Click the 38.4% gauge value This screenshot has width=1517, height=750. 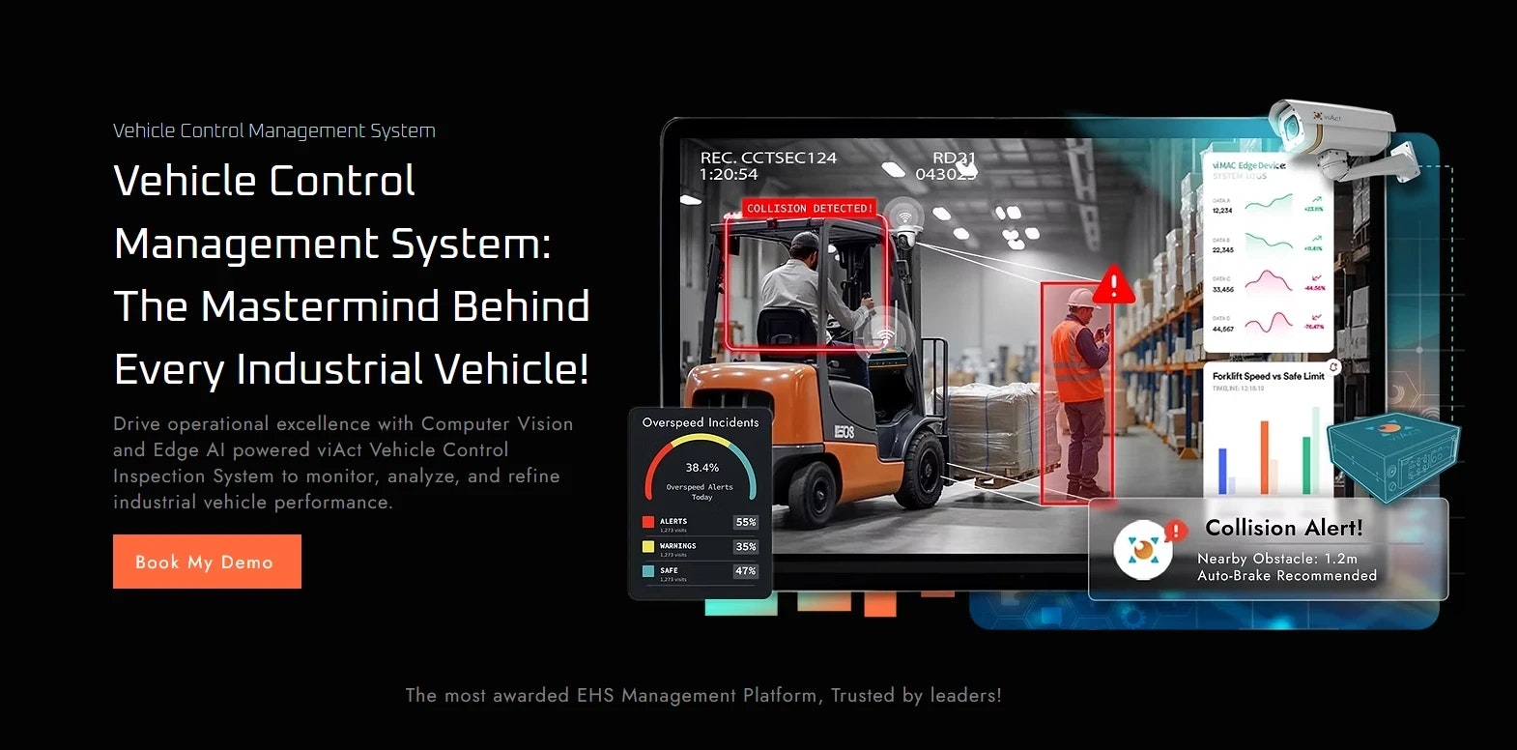(x=702, y=468)
